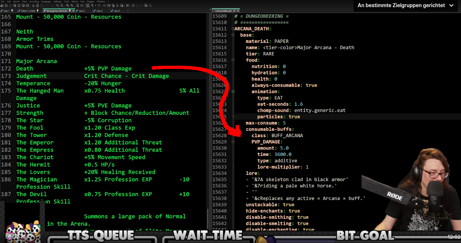
Task: Click the Zoom Out toolbar icon
Action: [72, 5]
